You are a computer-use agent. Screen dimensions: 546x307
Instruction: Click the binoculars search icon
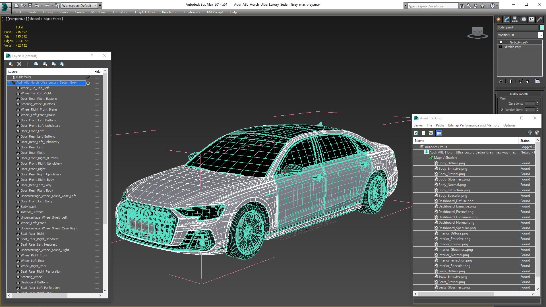[462, 6]
